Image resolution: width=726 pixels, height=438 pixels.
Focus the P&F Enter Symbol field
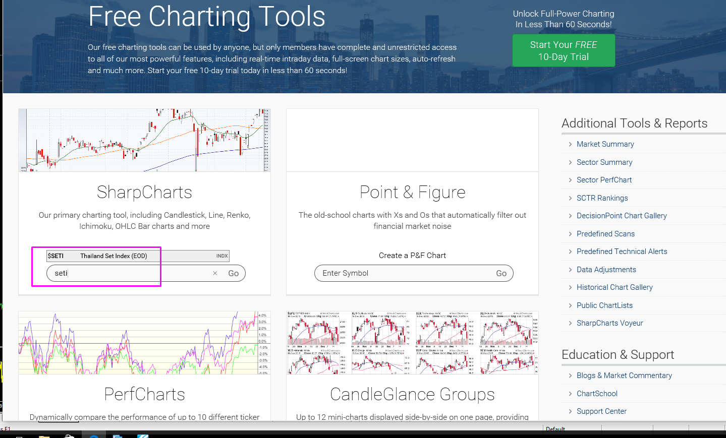click(404, 273)
